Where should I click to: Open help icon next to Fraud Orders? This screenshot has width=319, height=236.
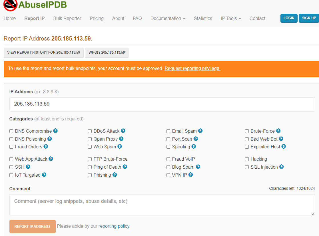46,146
